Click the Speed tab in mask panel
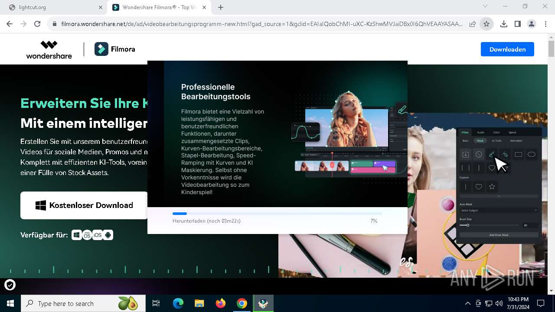Image resolution: width=555 pixels, height=312 pixels. click(x=513, y=132)
